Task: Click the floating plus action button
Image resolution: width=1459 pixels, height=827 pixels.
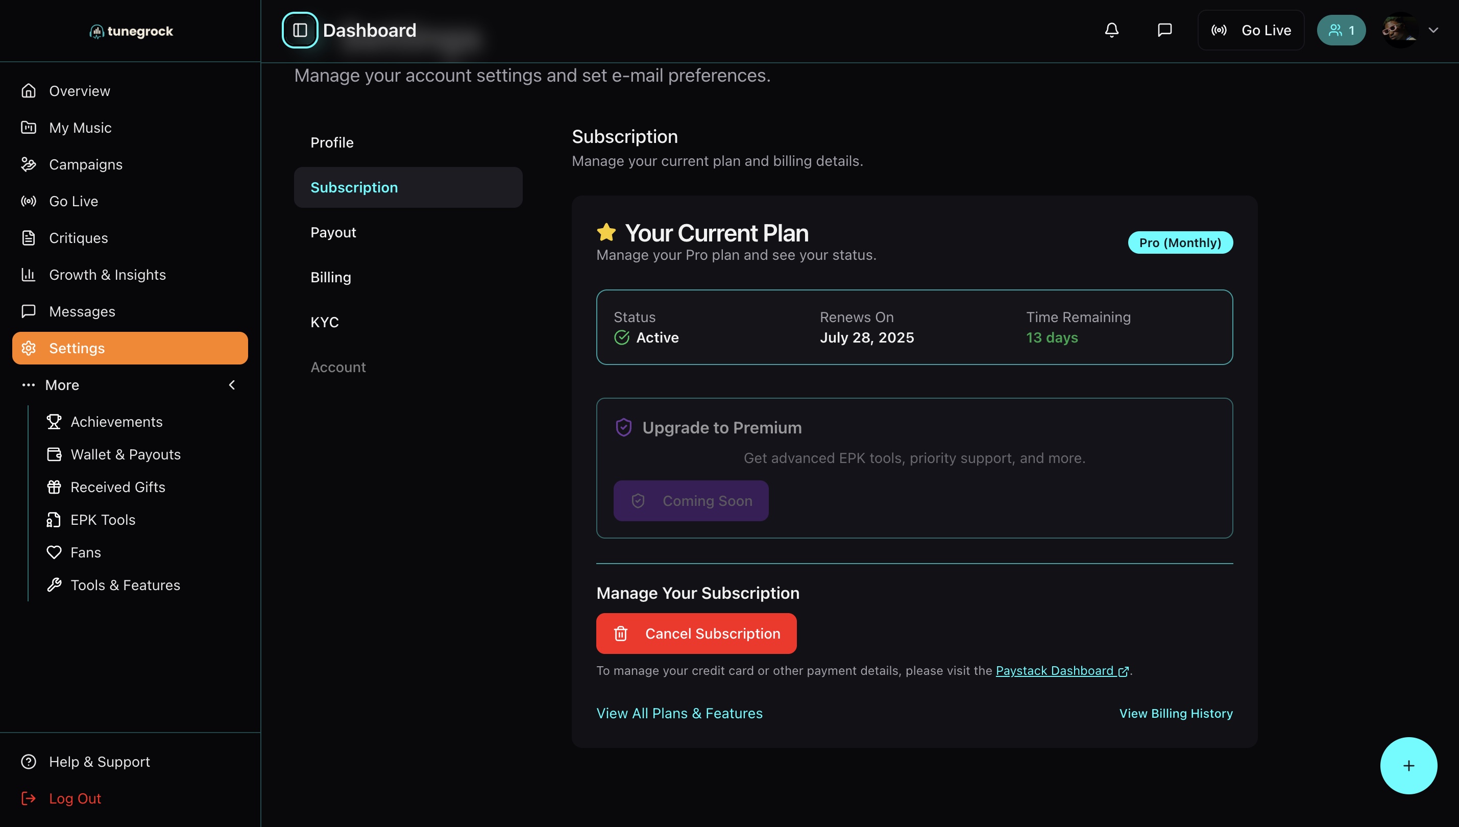Action: coord(1408,765)
